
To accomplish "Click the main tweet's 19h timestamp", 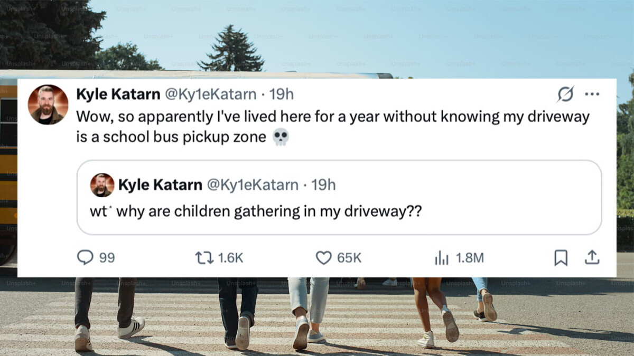I will click(282, 94).
